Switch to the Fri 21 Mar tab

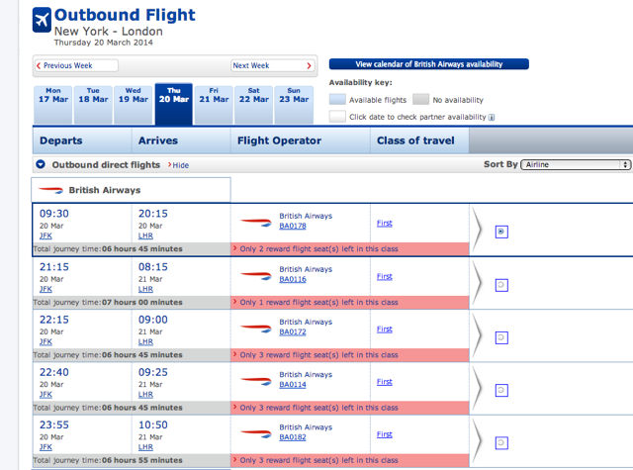point(214,104)
